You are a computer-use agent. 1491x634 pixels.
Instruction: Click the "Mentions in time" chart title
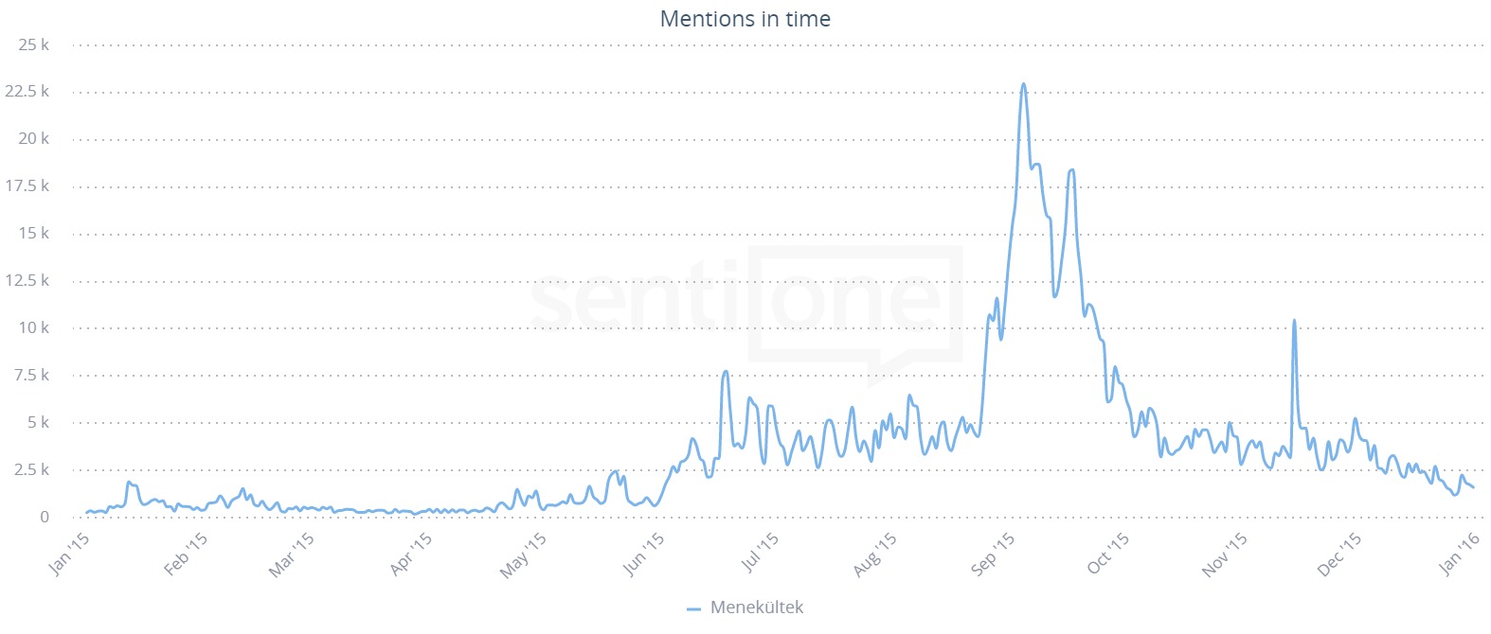pos(745,19)
